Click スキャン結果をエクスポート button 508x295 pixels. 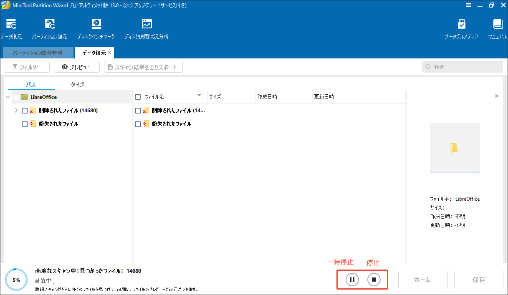[x=143, y=67]
